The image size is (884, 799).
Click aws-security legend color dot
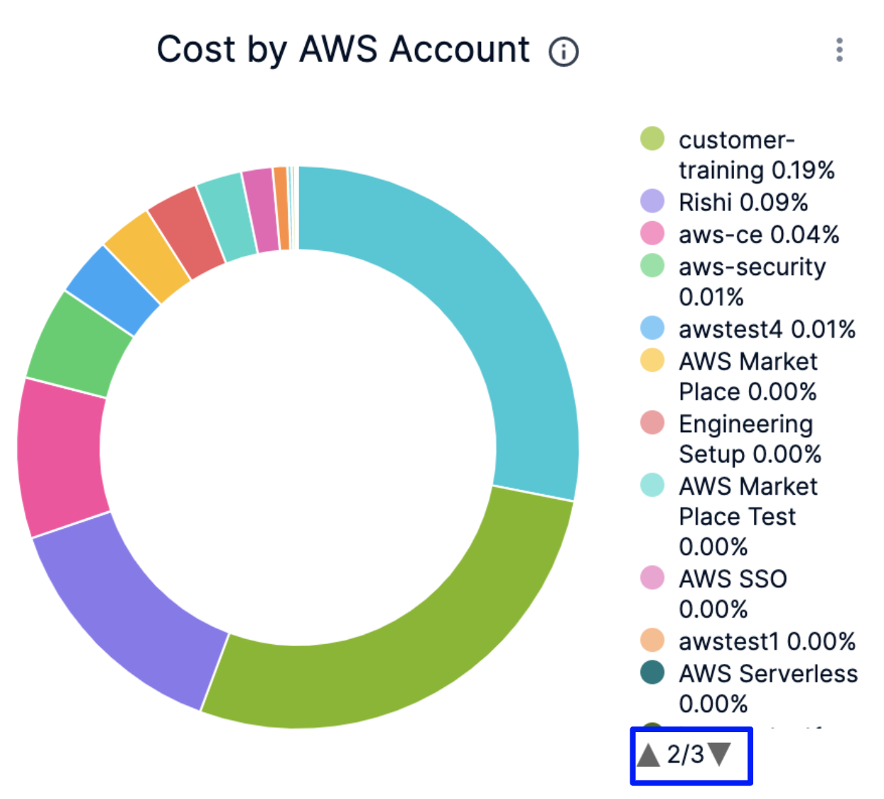(x=652, y=267)
